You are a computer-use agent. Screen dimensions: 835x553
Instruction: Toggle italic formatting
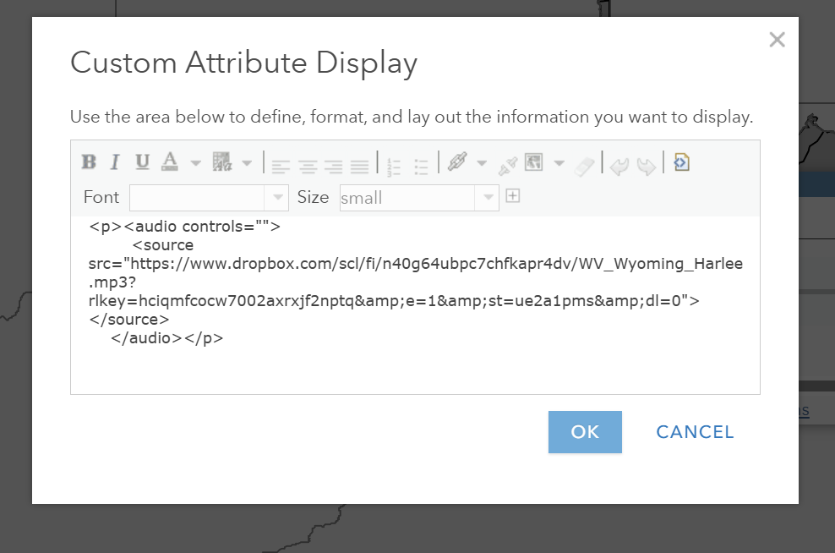click(x=114, y=162)
